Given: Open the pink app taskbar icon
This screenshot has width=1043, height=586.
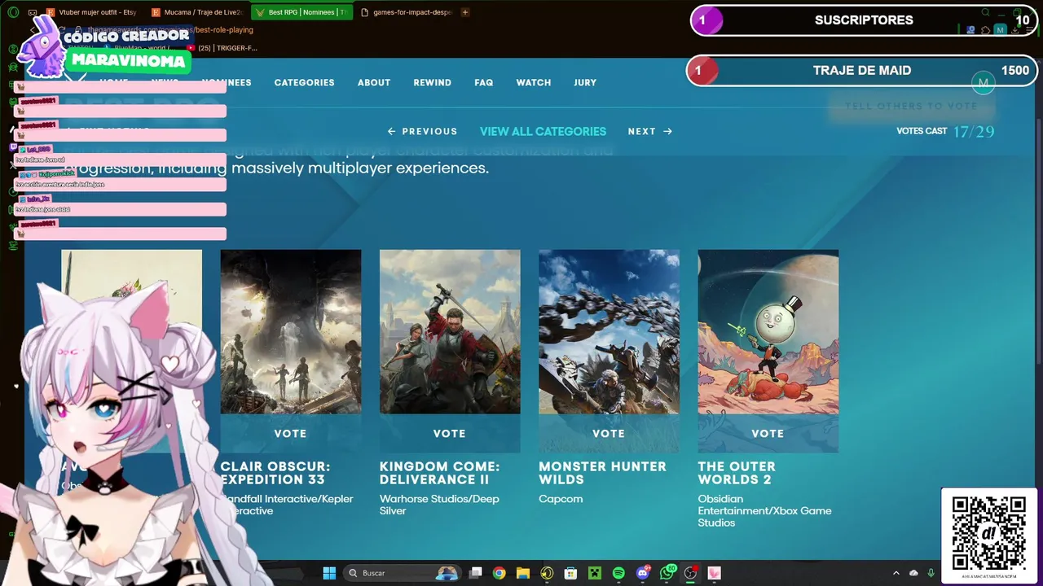Looking at the screenshot, I should (x=715, y=573).
